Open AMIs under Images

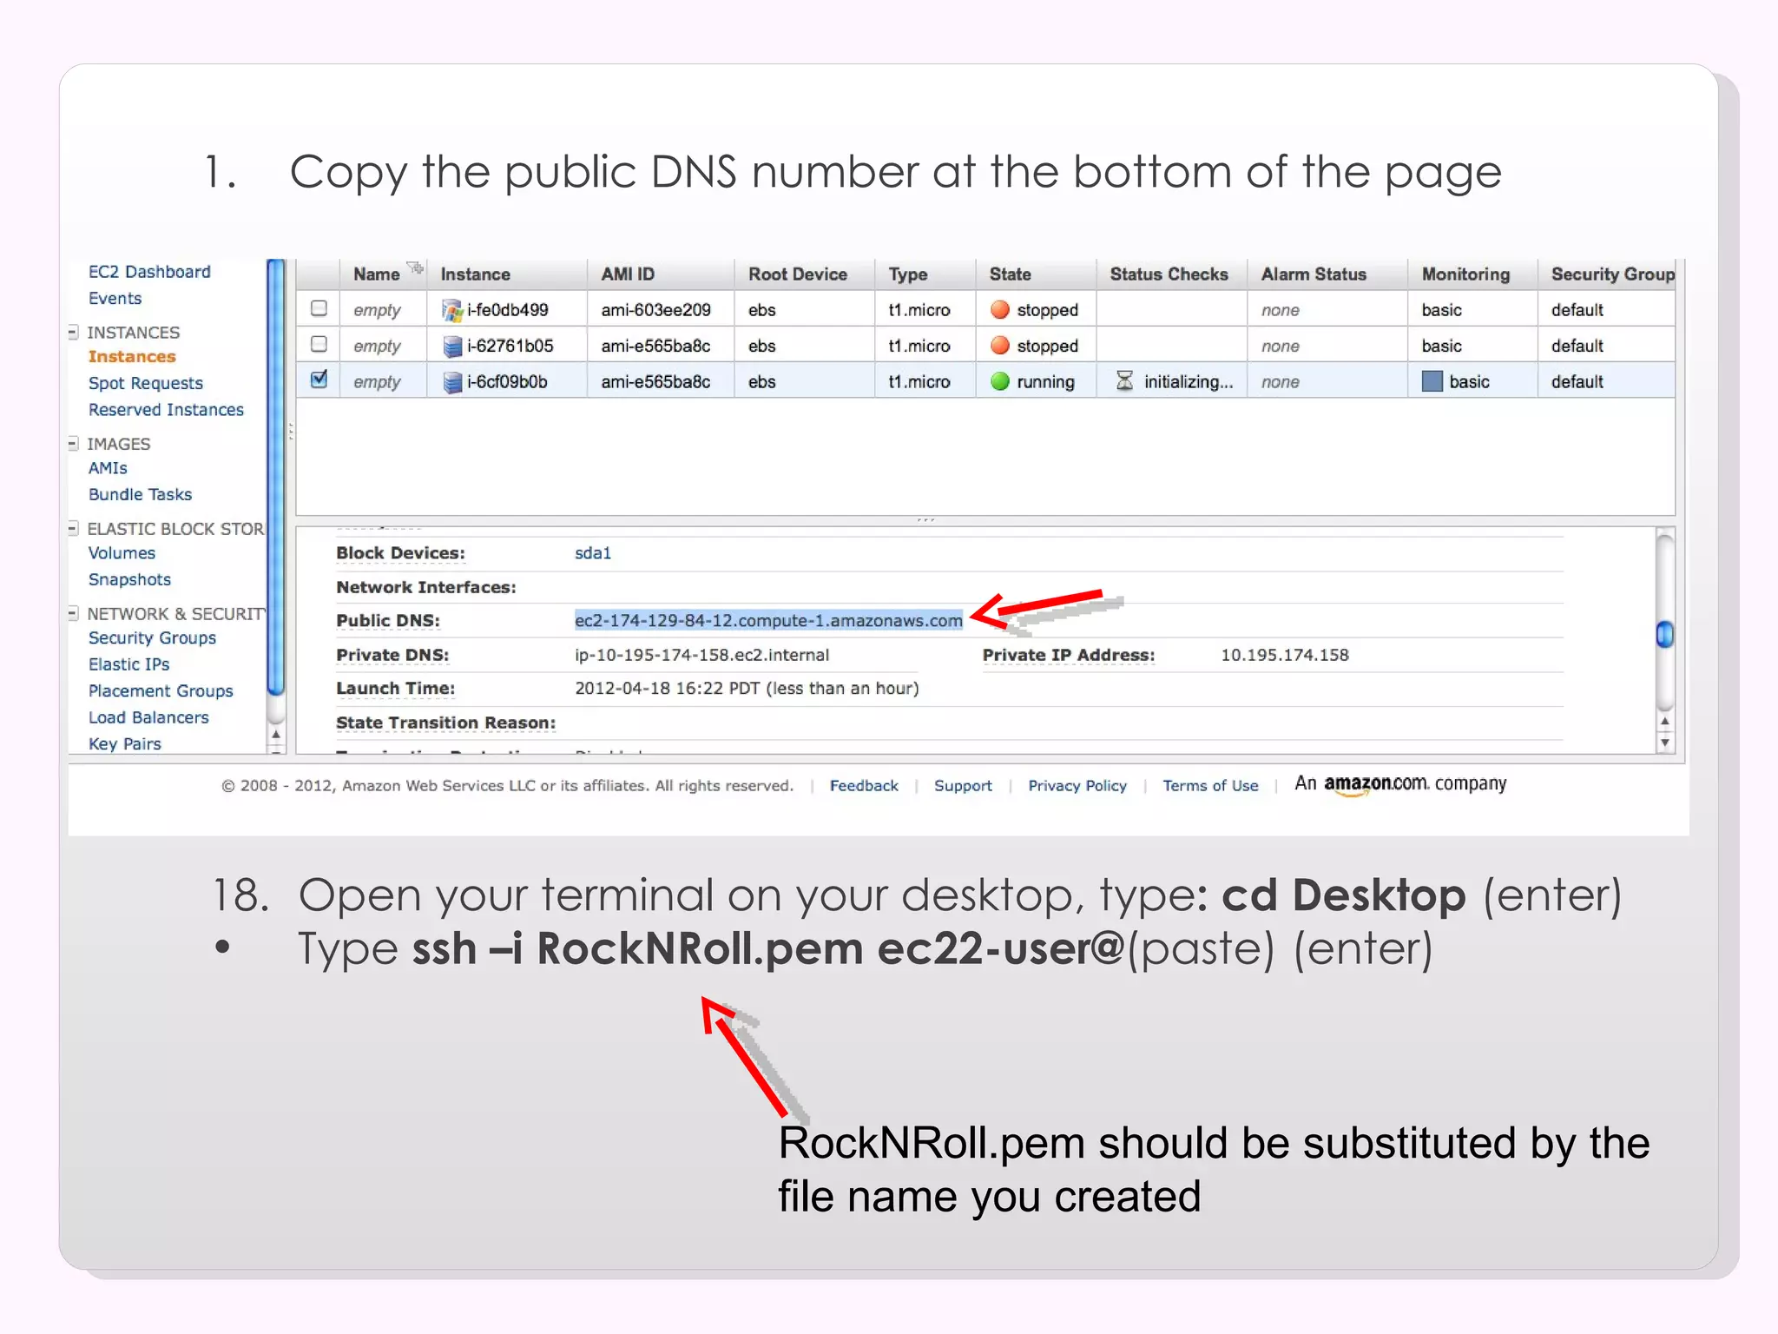(108, 468)
